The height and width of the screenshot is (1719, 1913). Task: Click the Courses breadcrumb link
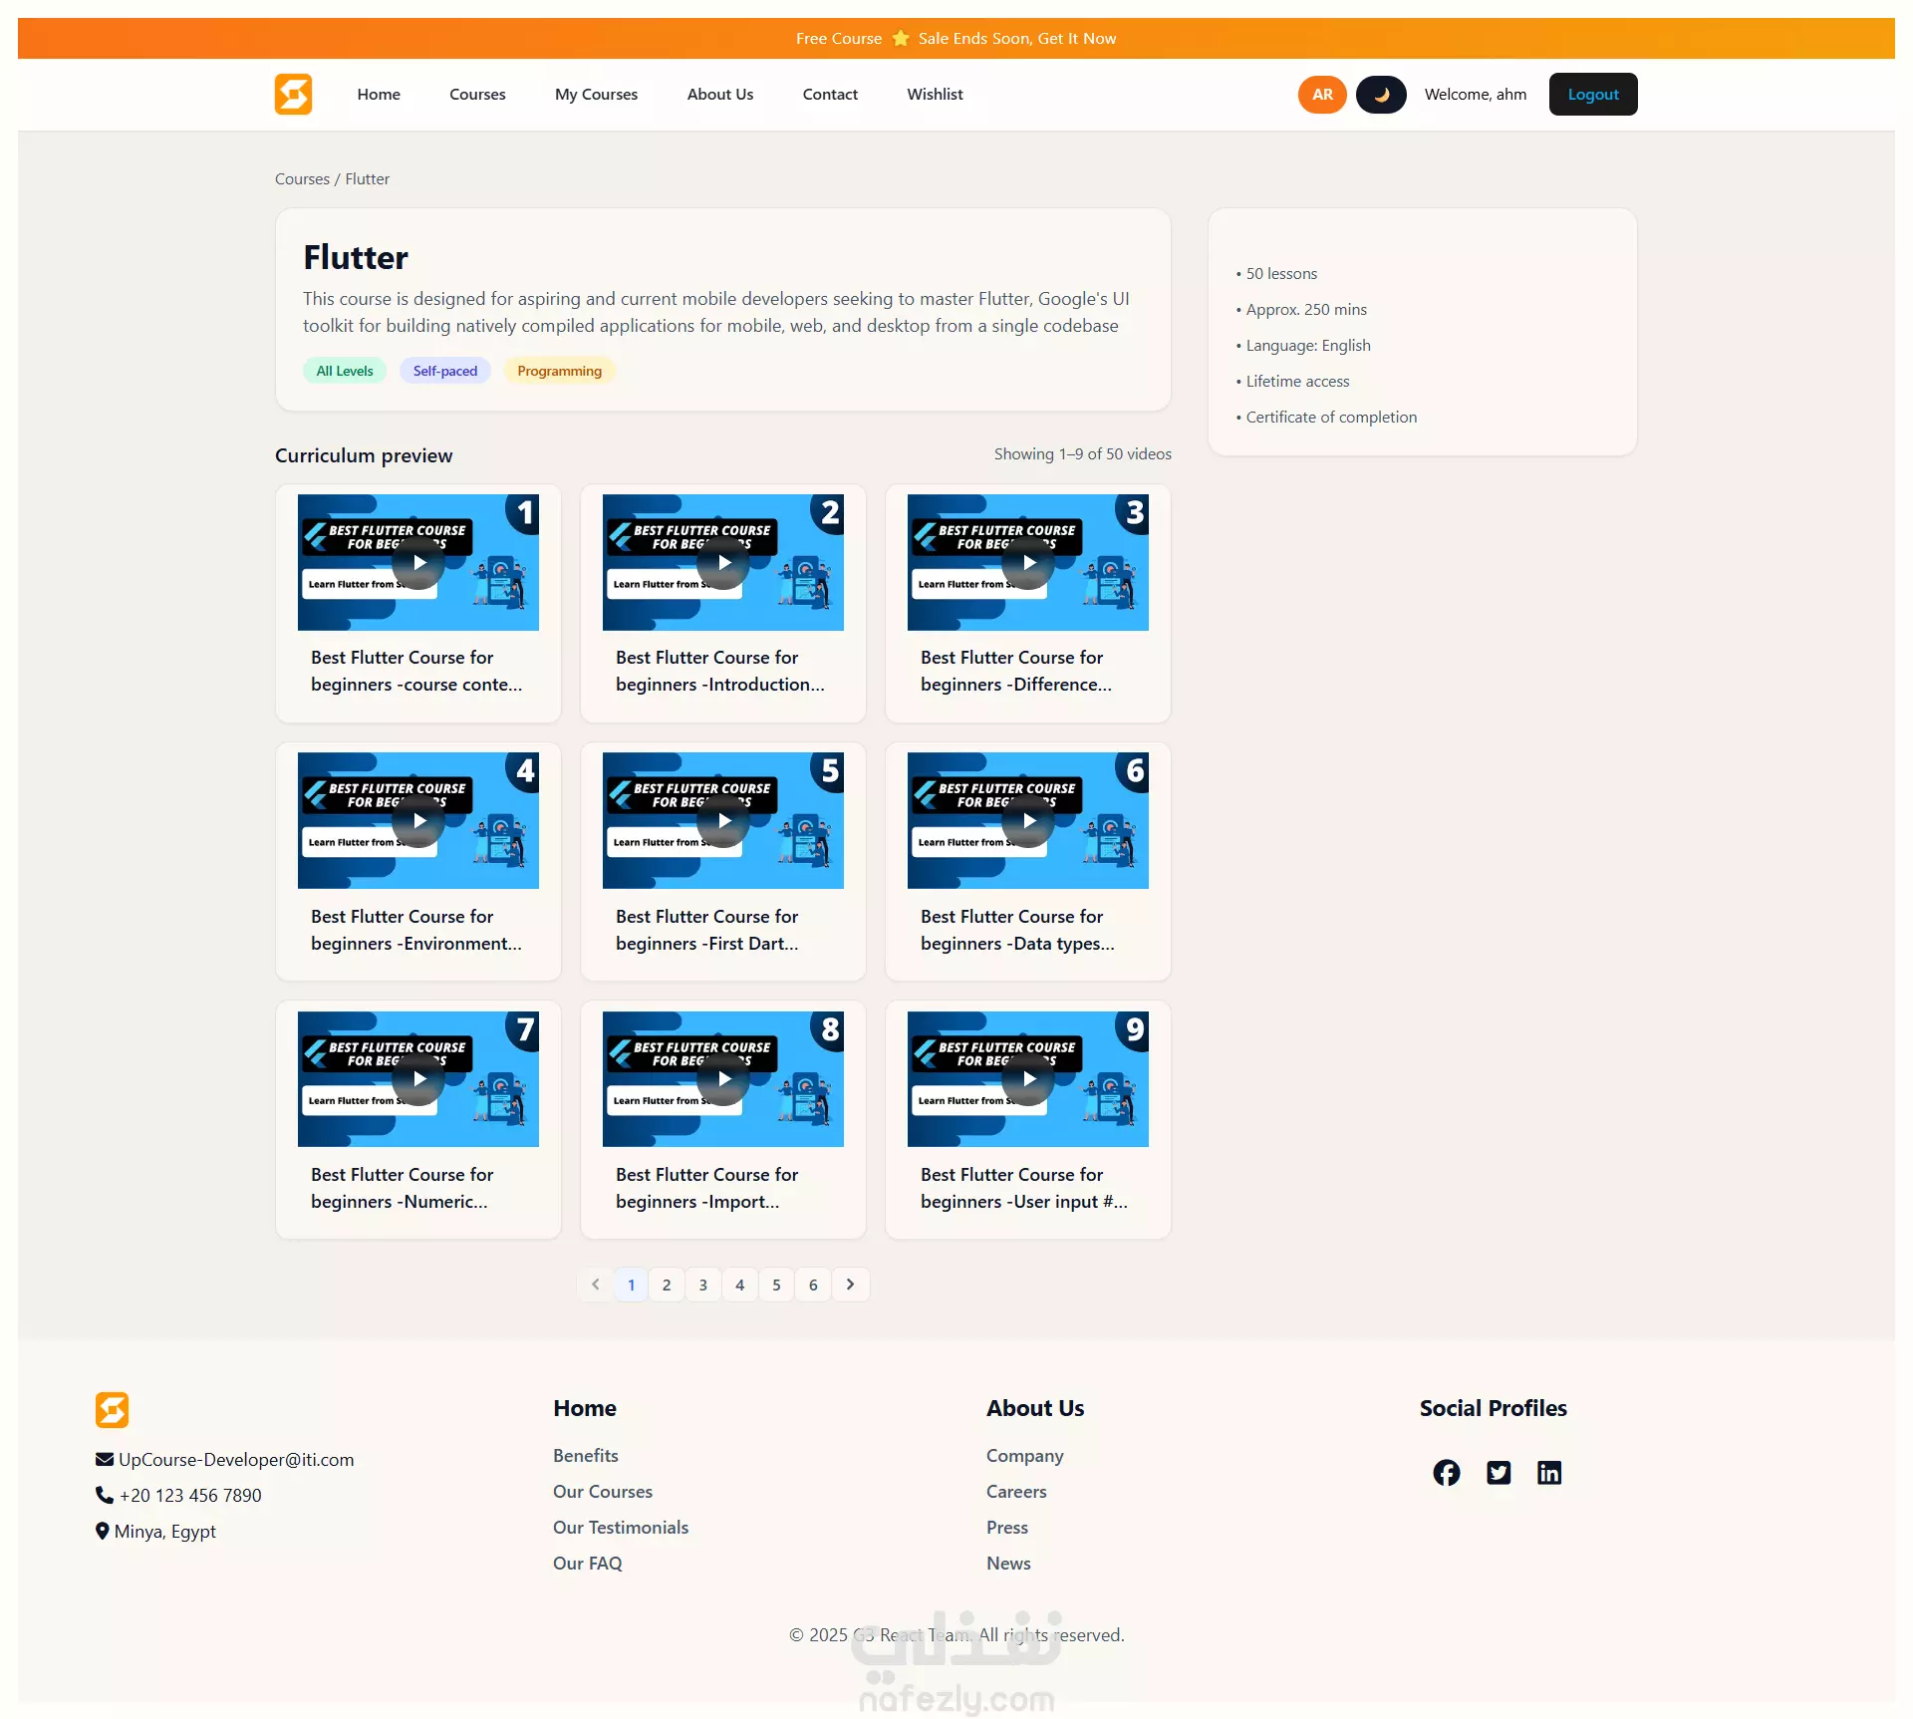[x=302, y=178]
